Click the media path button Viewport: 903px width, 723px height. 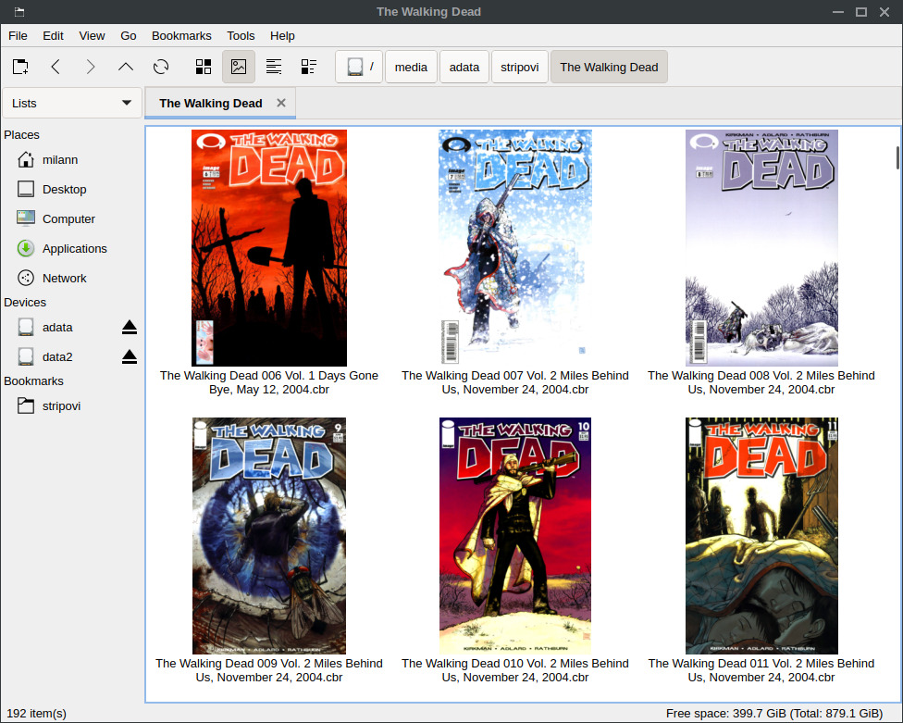point(411,67)
